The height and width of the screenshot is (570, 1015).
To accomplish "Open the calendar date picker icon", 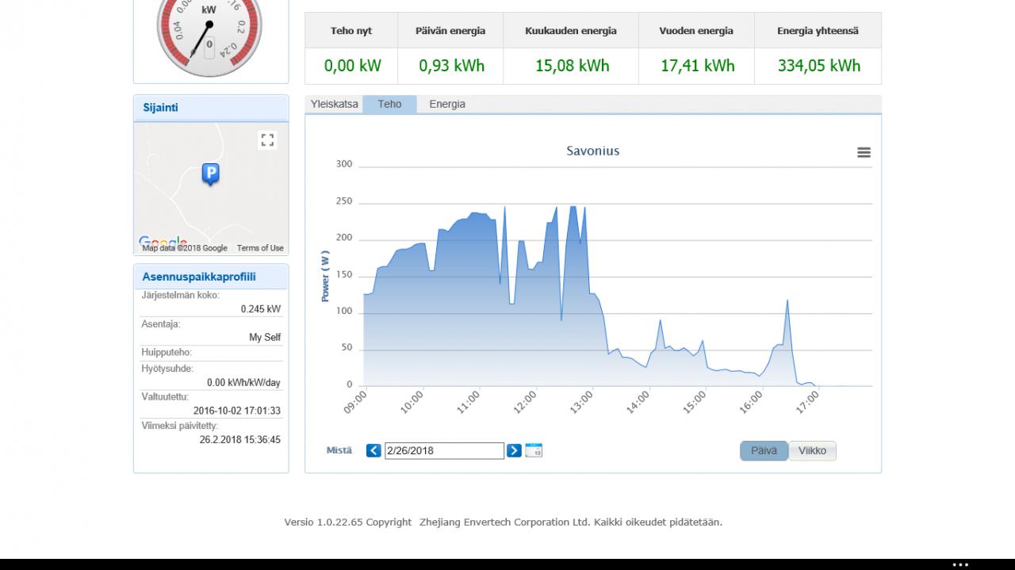I will 534,450.
